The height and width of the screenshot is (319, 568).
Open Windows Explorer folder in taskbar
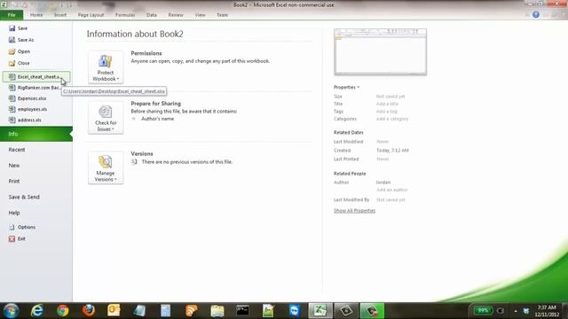tap(217, 311)
